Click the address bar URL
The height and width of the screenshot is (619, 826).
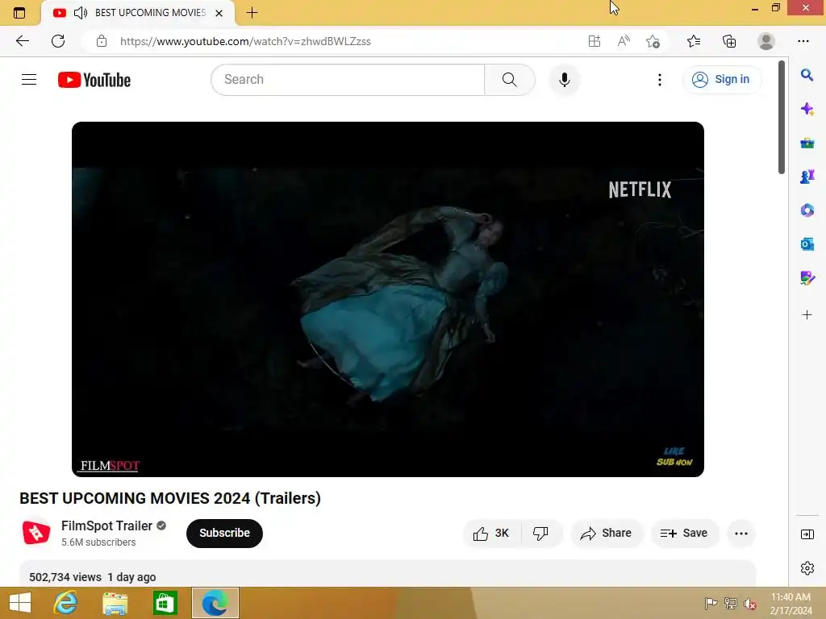[x=245, y=41]
